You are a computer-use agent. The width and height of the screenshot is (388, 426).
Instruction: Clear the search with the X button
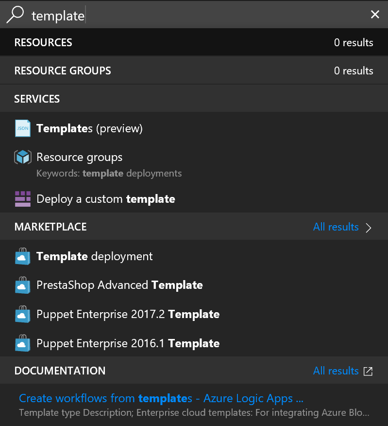tap(375, 15)
